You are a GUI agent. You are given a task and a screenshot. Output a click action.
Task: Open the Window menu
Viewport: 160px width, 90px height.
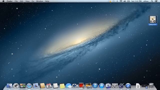tap(39, 1)
